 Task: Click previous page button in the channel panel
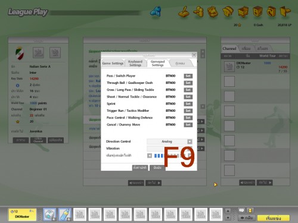(x=247, y=183)
